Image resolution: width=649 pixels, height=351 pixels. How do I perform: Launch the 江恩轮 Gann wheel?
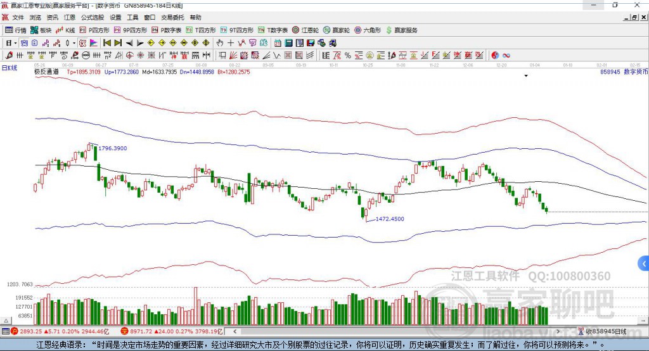tap(305, 30)
